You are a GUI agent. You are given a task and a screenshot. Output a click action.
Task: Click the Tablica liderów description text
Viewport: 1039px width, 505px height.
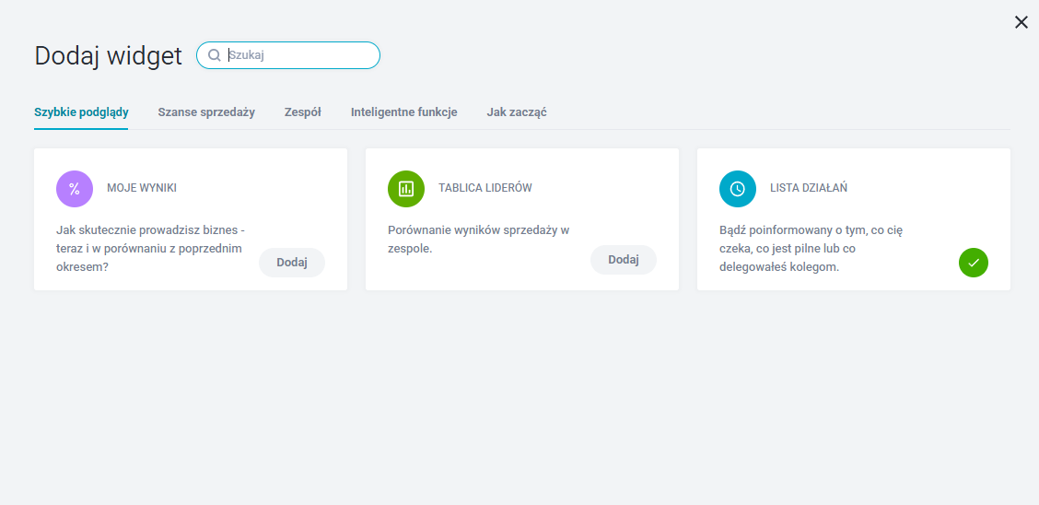pos(478,240)
